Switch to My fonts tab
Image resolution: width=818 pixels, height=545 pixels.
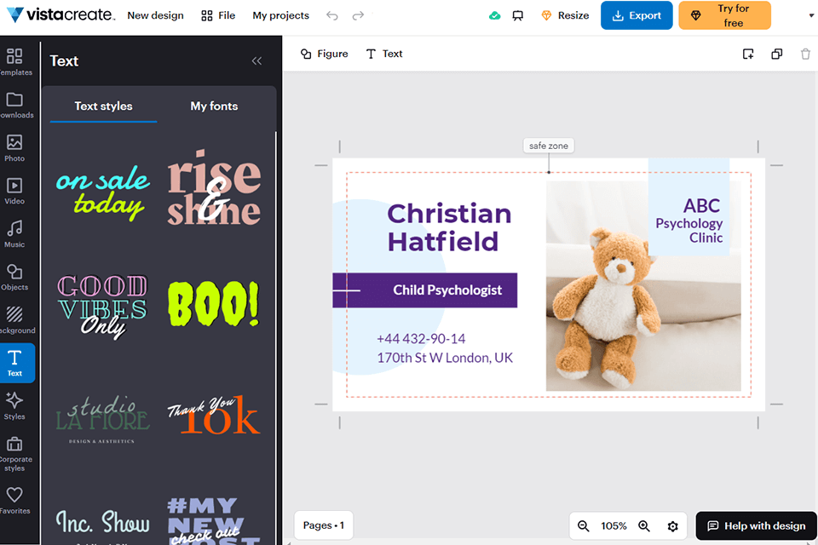point(214,106)
